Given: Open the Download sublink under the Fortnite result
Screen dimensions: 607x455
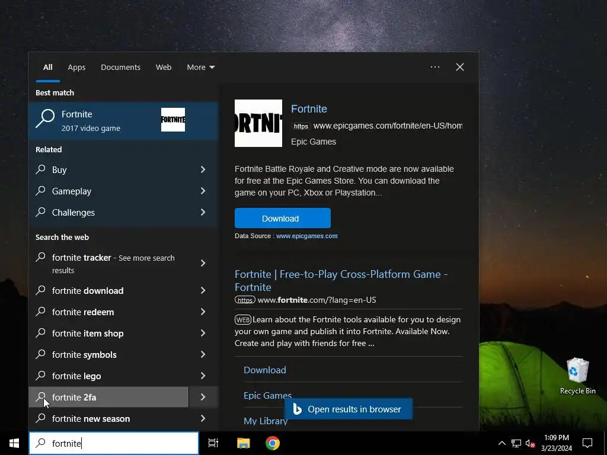Looking at the screenshot, I should [x=265, y=370].
